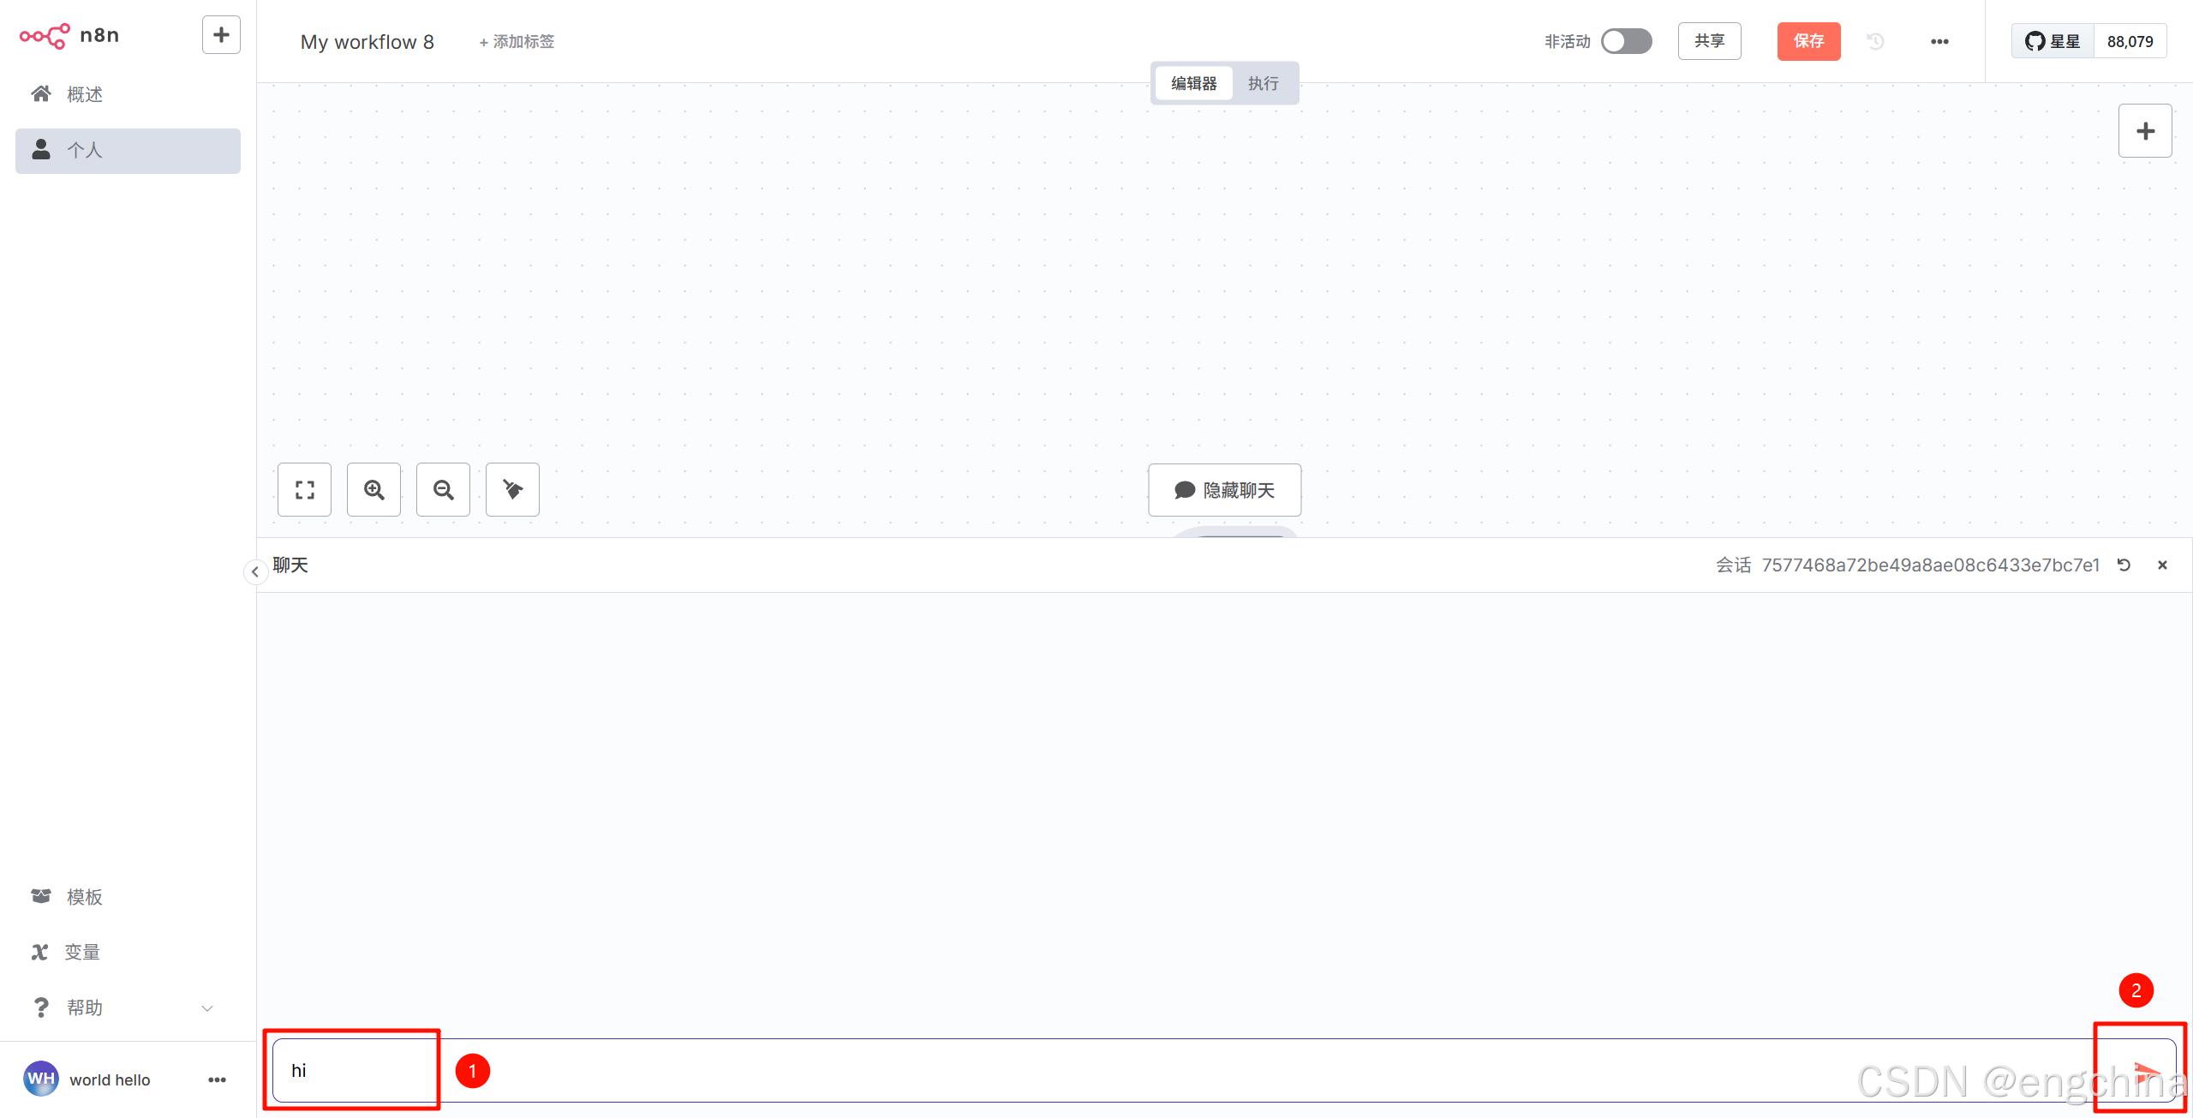
Task: Toggle the workflow active switch
Action: pos(1626,42)
